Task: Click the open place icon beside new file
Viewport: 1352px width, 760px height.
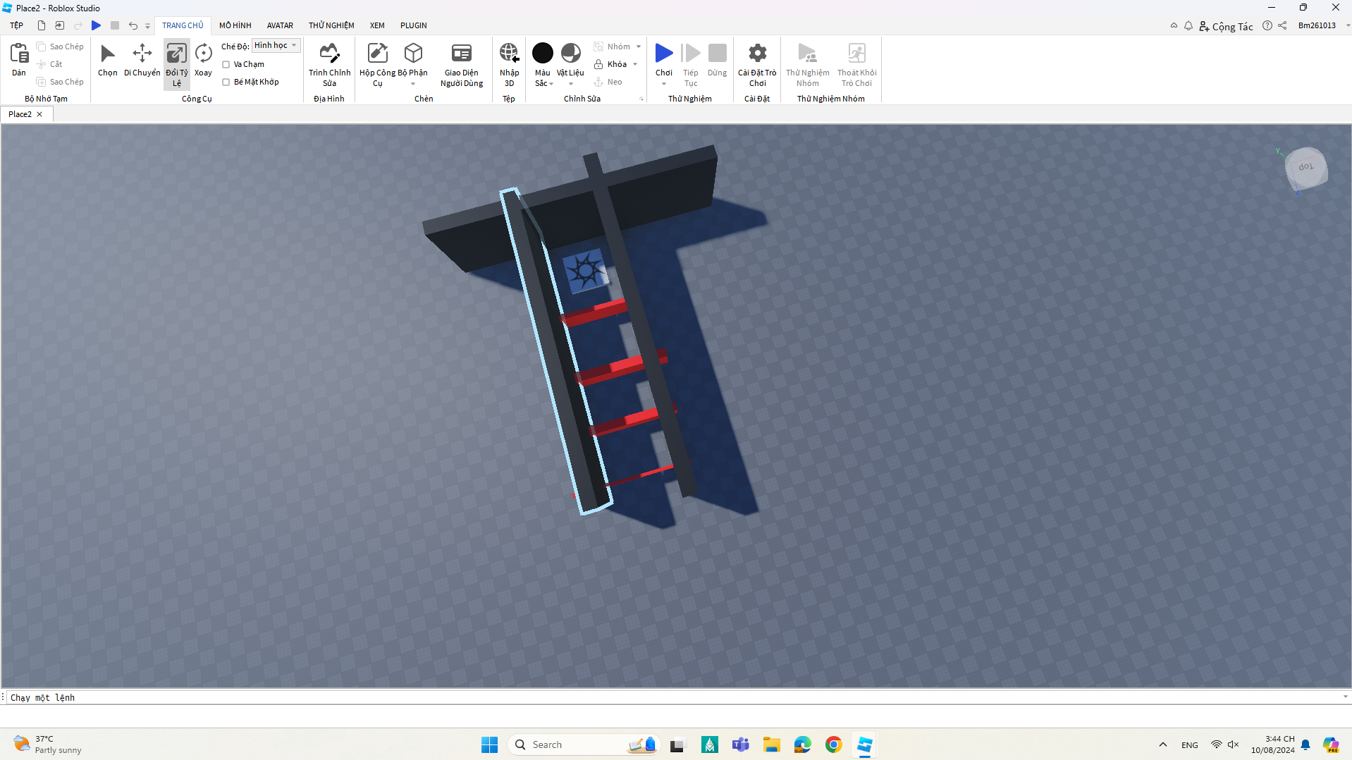Action: pos(60,25)
